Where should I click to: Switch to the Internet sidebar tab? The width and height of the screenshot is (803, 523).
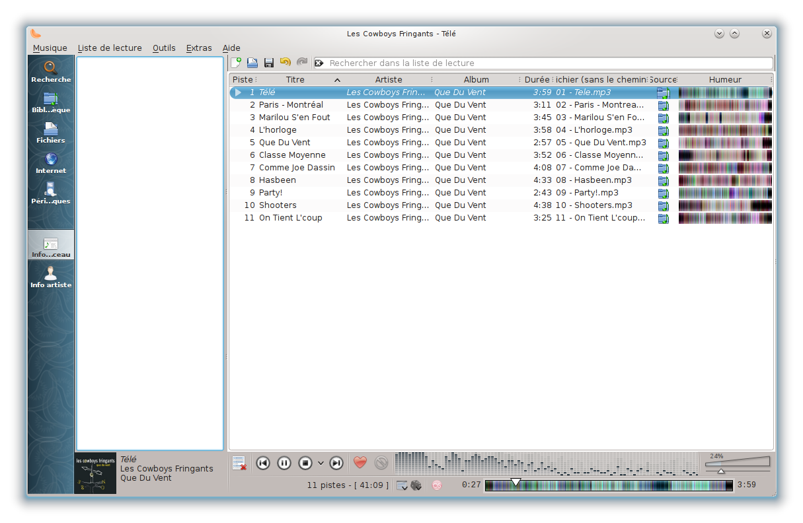pos(51,163)
